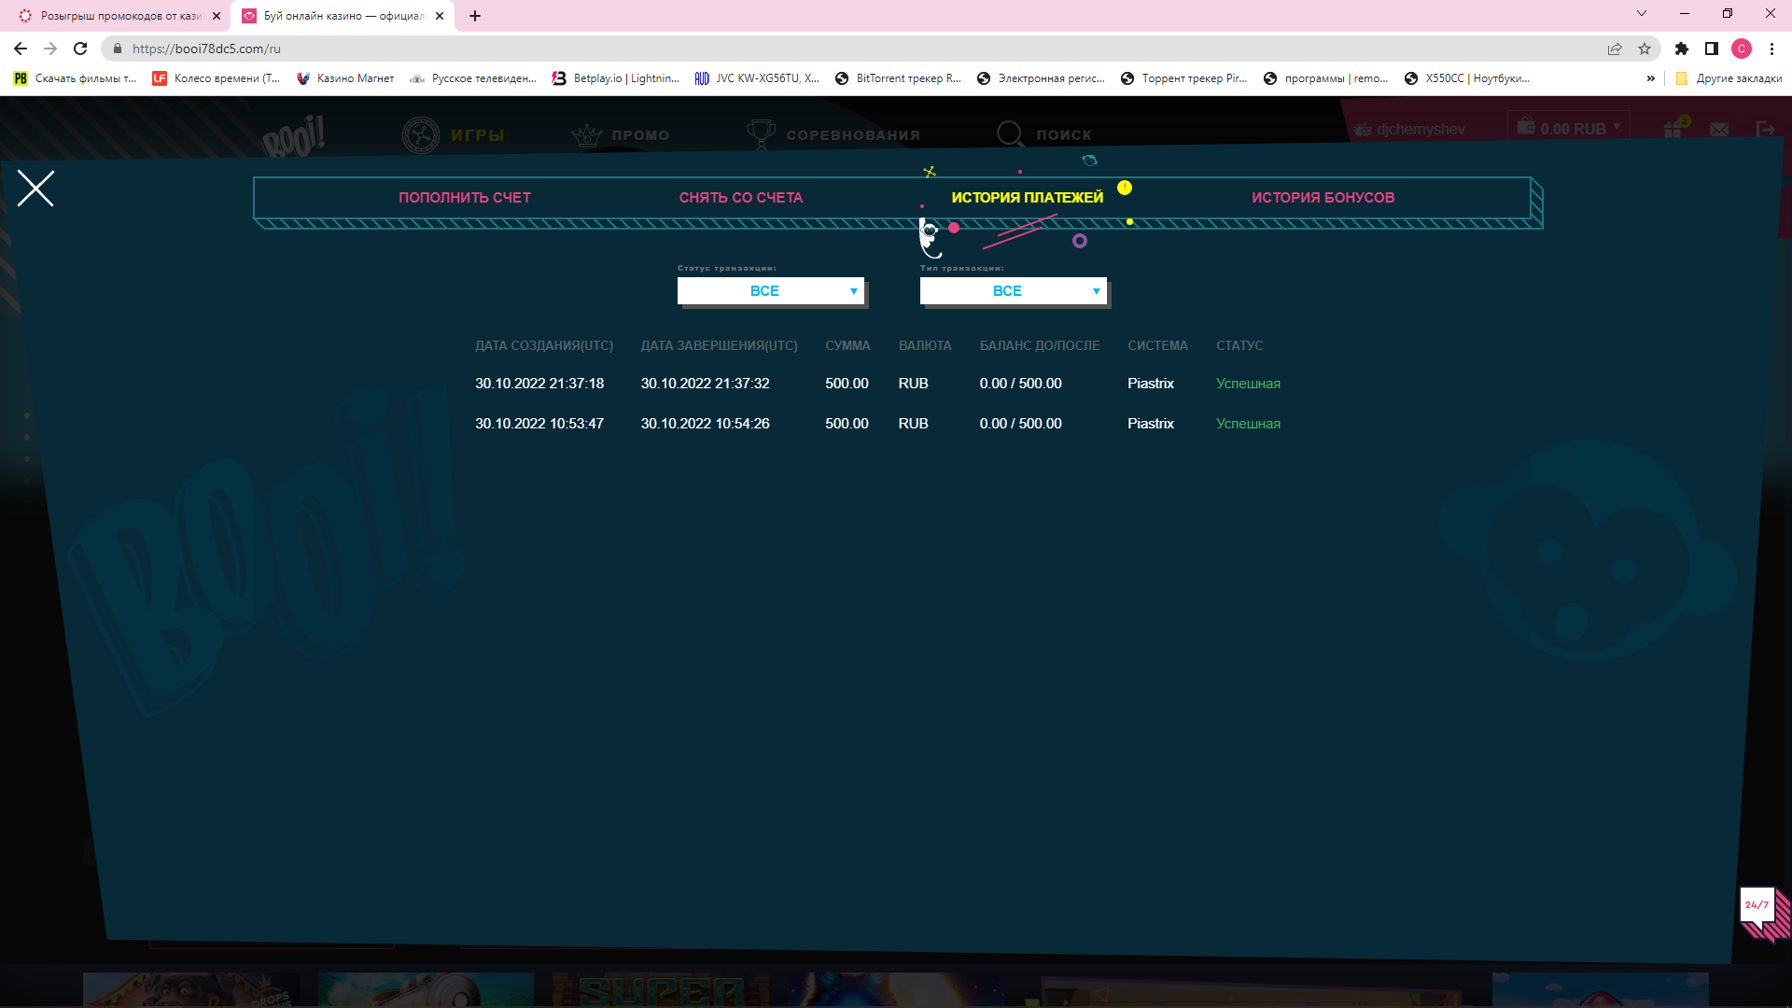This screenshot has width=1792, height=1008.
Task: Open Русское телевидение bookmark
Action: 473,78
